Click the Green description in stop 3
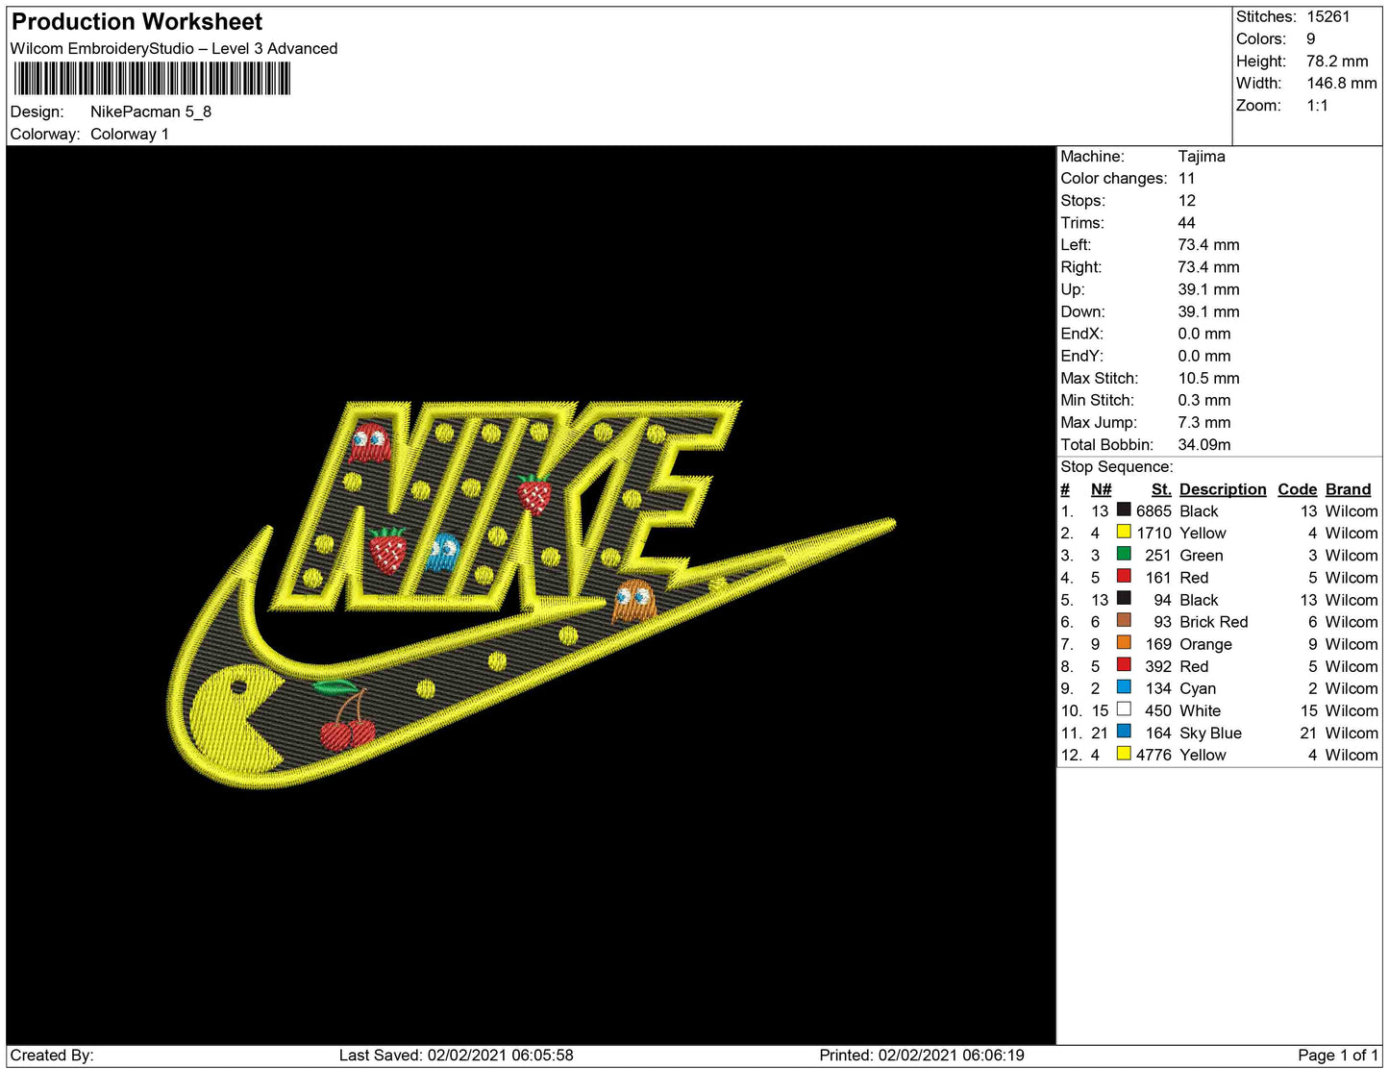The width and height of the screenshot is (1389, 1069). click(x=1202, y=556)
